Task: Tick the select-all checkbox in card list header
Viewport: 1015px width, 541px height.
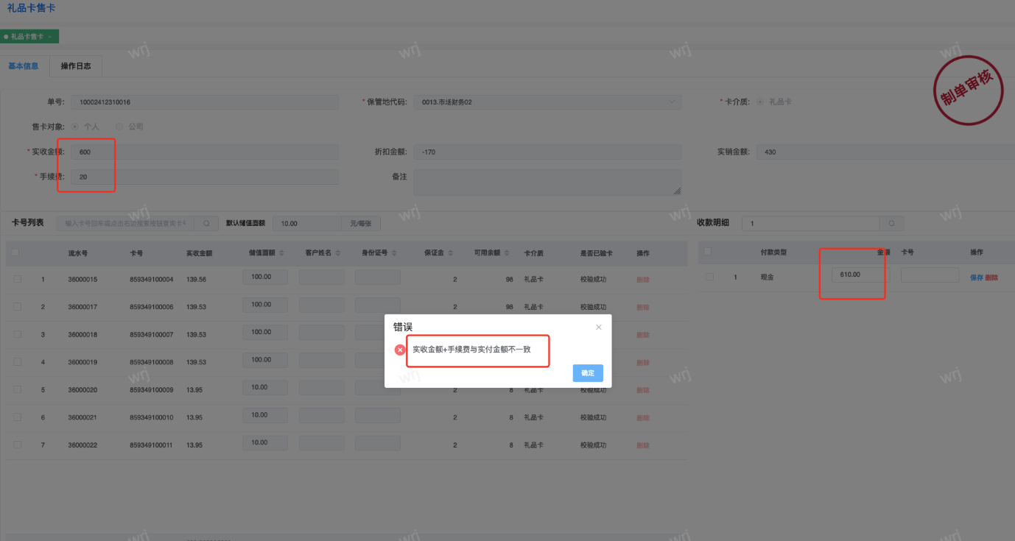Action: click(x=15, y=252)
